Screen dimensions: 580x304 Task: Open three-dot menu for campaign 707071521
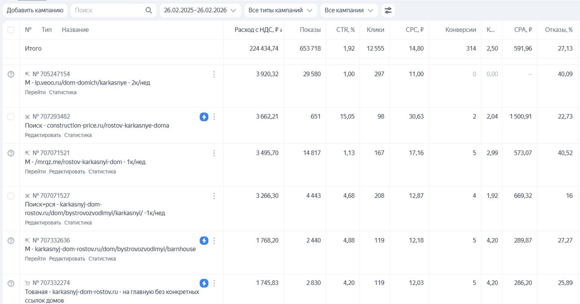[x=214, y=153]
